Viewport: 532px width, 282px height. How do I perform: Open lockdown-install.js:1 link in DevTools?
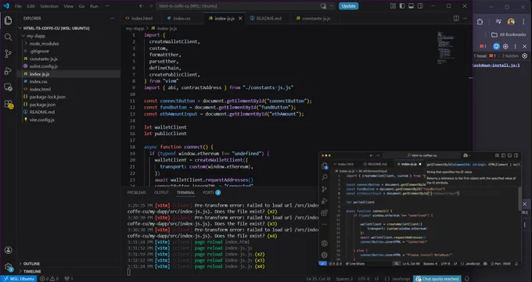pyautogui.click(x=496, y=65)
